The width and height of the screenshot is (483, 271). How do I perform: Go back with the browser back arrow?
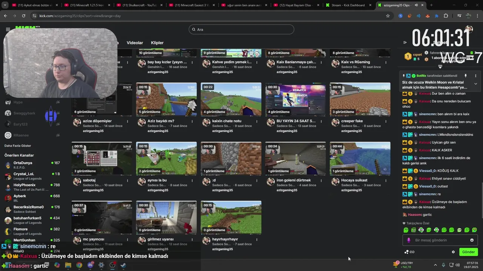(x=5, y=16)
